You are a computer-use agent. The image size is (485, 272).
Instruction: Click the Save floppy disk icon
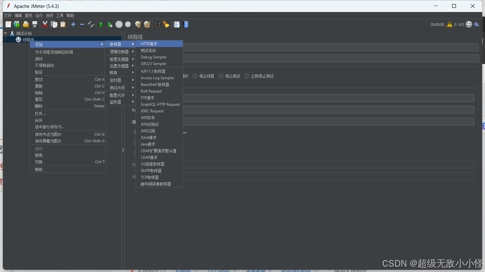(35, 24)
